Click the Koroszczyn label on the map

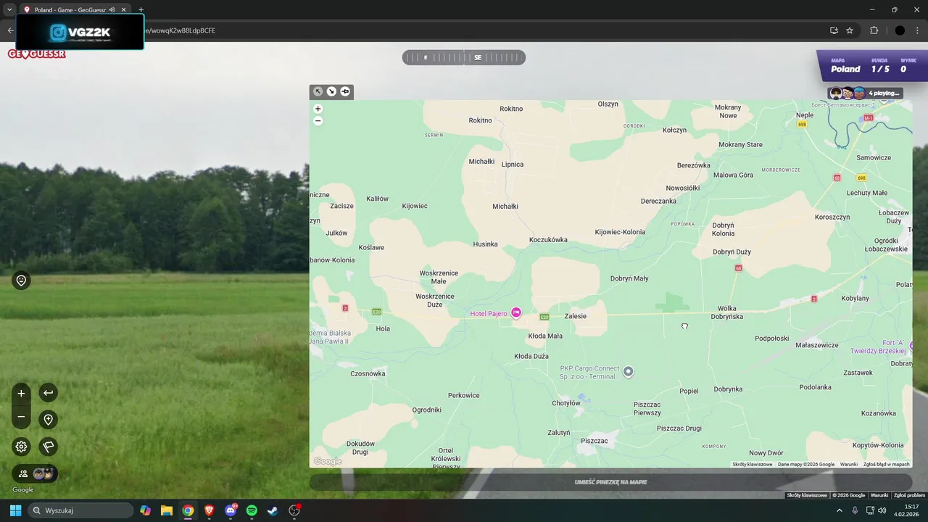[832, 217]
